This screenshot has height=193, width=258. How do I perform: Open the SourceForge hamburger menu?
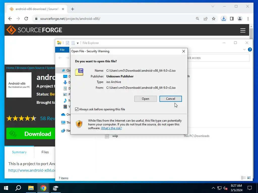click(x=243, y=30)
